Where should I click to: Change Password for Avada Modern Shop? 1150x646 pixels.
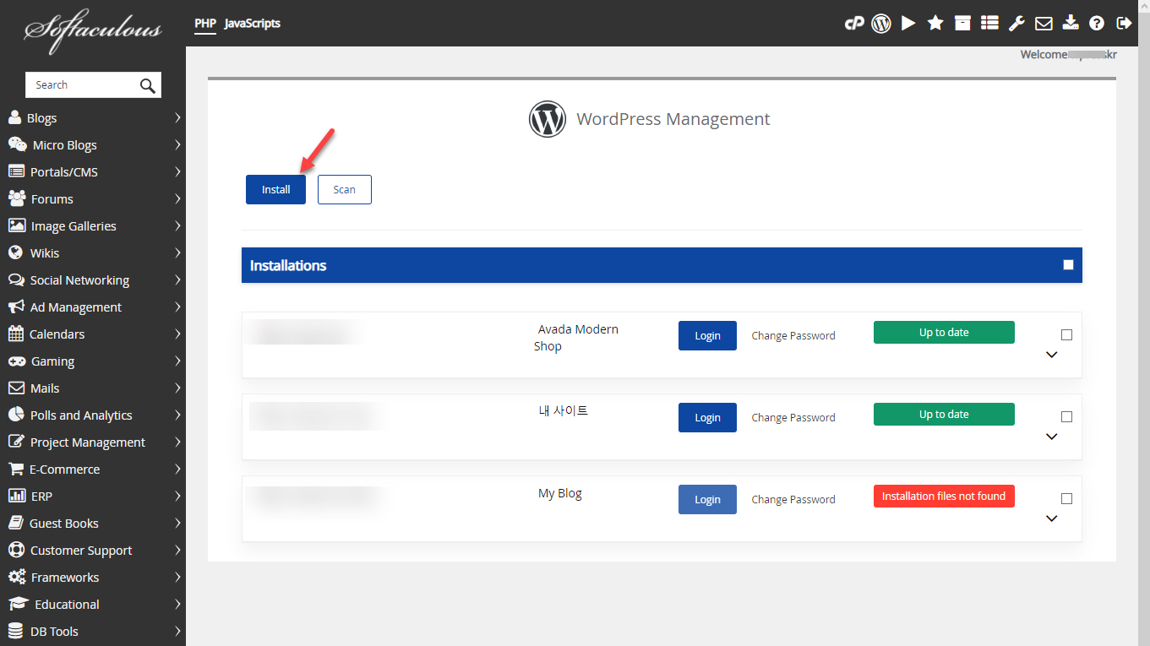click(793, 335)
